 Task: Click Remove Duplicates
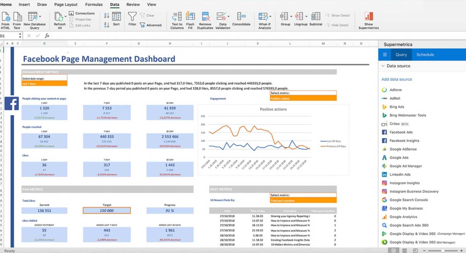[205, 21]
